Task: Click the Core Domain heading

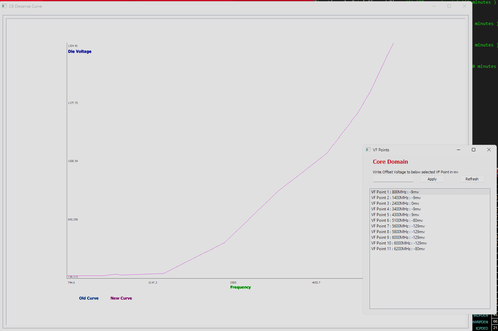Action: (x=390, y=162)
